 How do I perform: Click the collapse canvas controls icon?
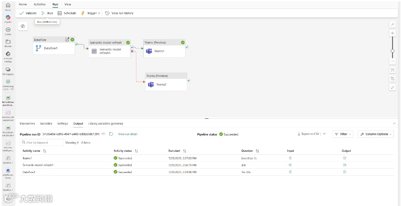[x=393, y=88]
